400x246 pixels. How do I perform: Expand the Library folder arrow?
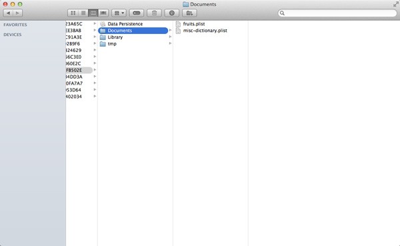coord(170,37)
